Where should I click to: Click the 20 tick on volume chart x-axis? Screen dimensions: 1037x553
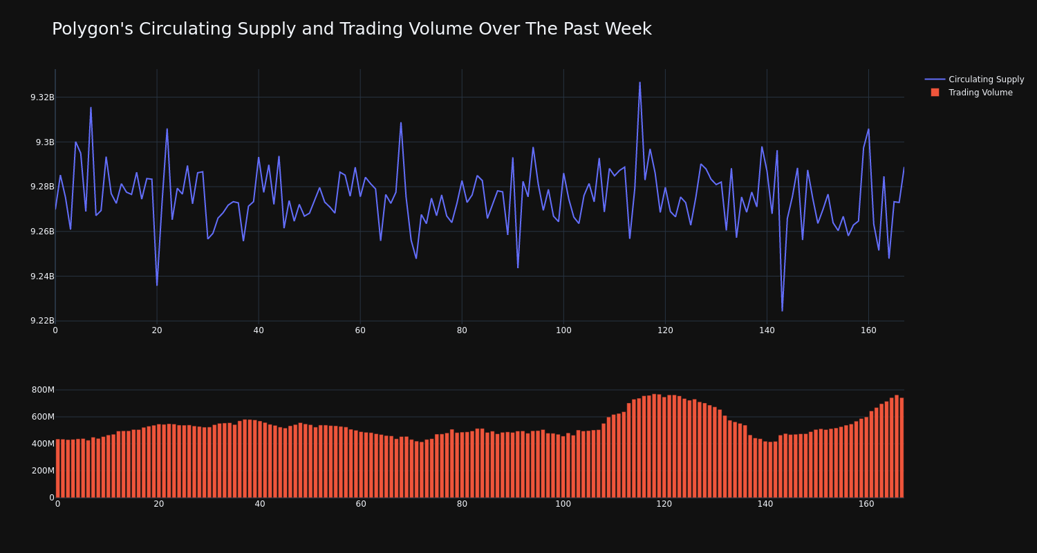click(159, 504)
